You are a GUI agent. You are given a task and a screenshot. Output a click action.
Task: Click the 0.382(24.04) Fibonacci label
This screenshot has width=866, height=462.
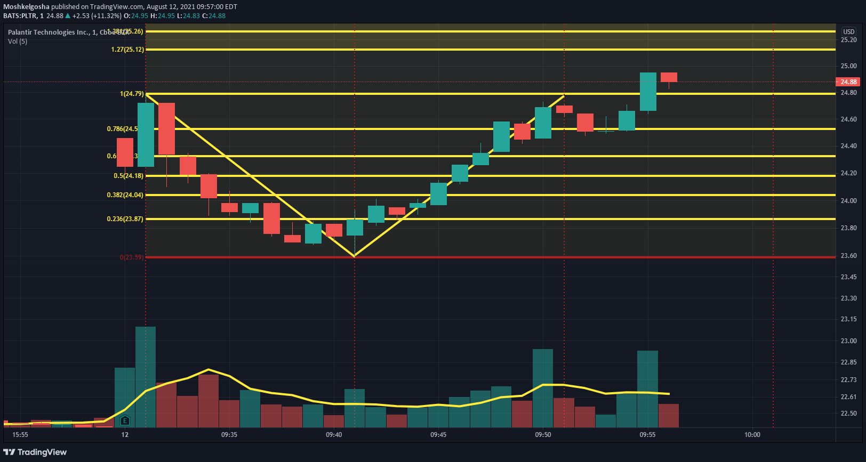point(125,195)
